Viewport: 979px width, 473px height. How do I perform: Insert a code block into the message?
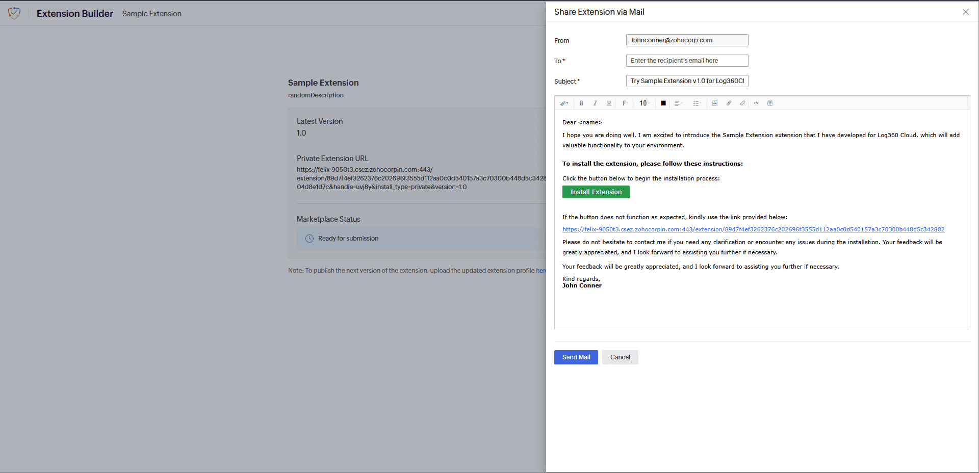(756, 103)
